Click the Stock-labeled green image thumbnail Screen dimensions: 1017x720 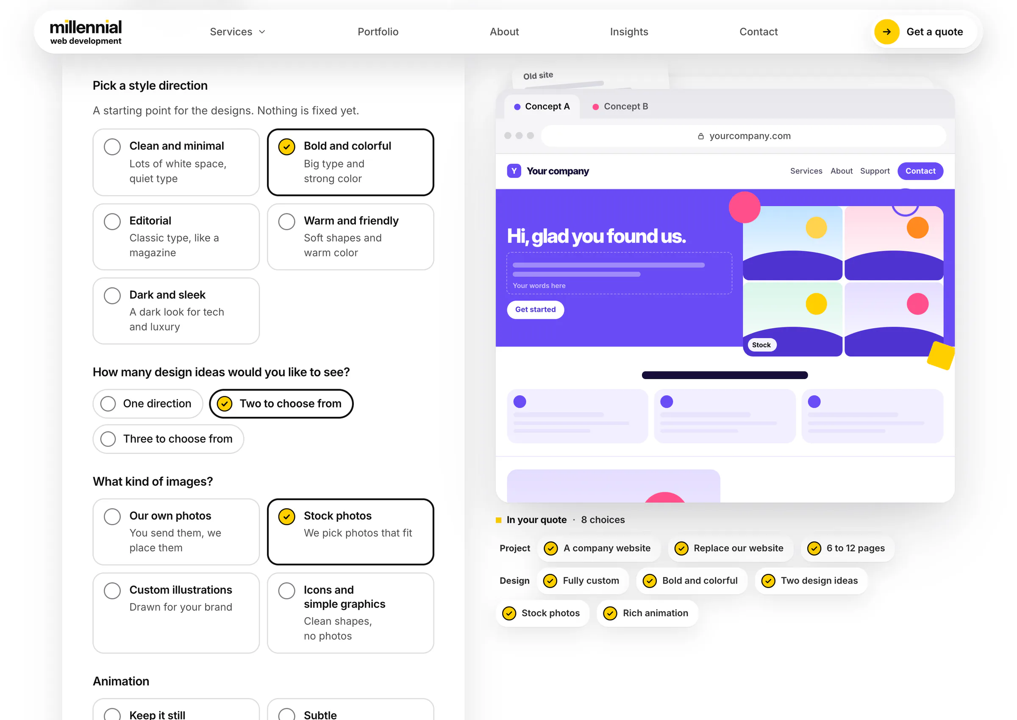[x=792, y=319]
